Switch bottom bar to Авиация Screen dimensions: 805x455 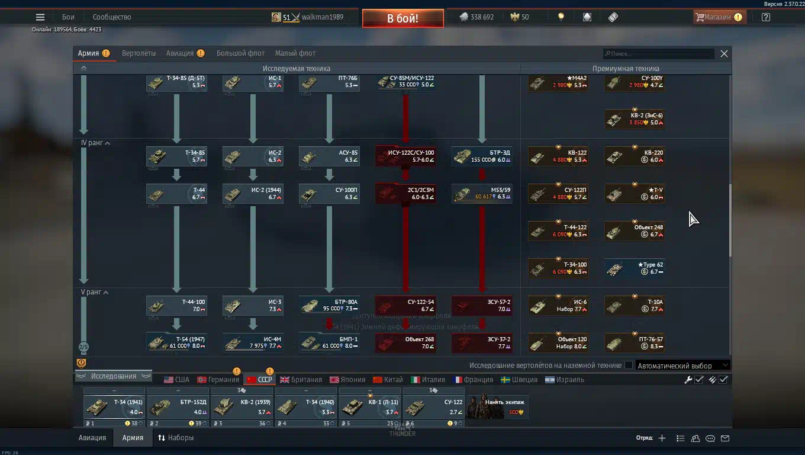[x=92, y=438]
